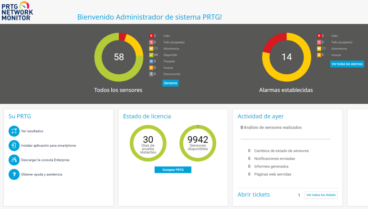Click the Todos los sensores donut chart showing 58

118,57
